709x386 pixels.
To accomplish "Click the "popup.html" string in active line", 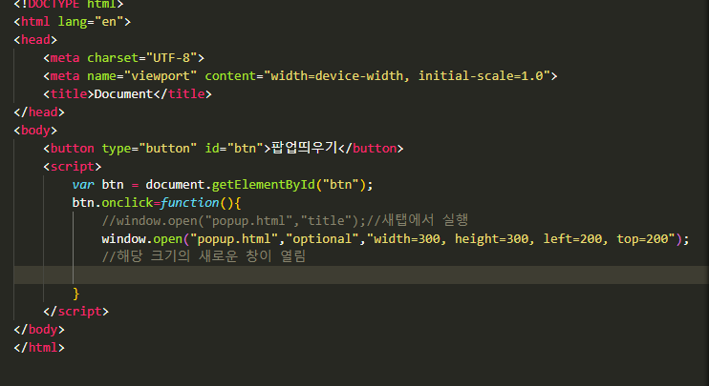I will (234, 239).
